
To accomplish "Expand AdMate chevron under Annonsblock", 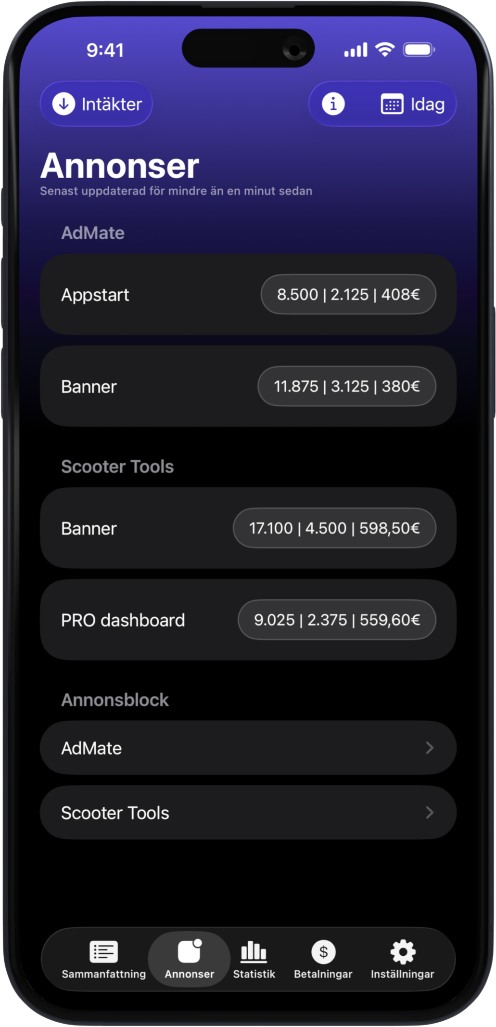I will click(x=430, y=748).
